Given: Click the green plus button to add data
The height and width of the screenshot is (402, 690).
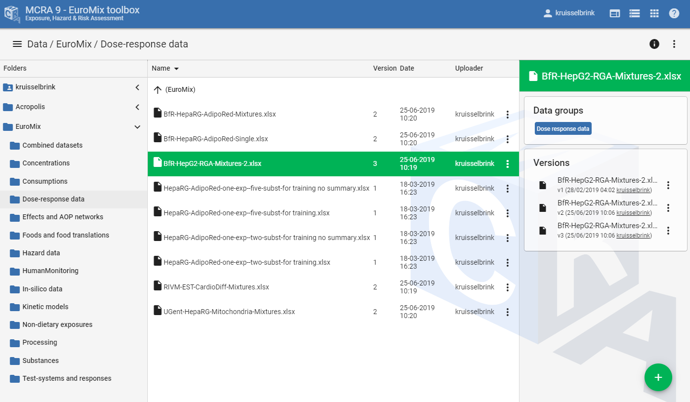Looking at the screenshot, I should [658, 377].
